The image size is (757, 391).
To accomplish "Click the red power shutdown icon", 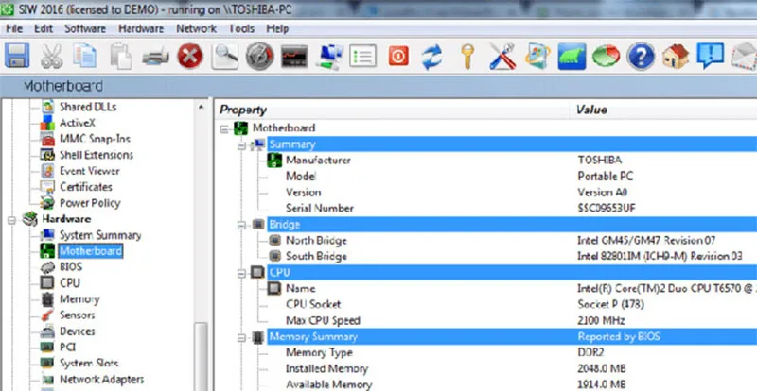I will pos(398,56).
